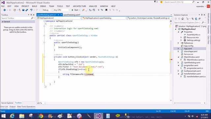The width and height of the screenshot is (211, 119).
Task: Collapse the MainWindow.xaml node
Action: [178, 57]
